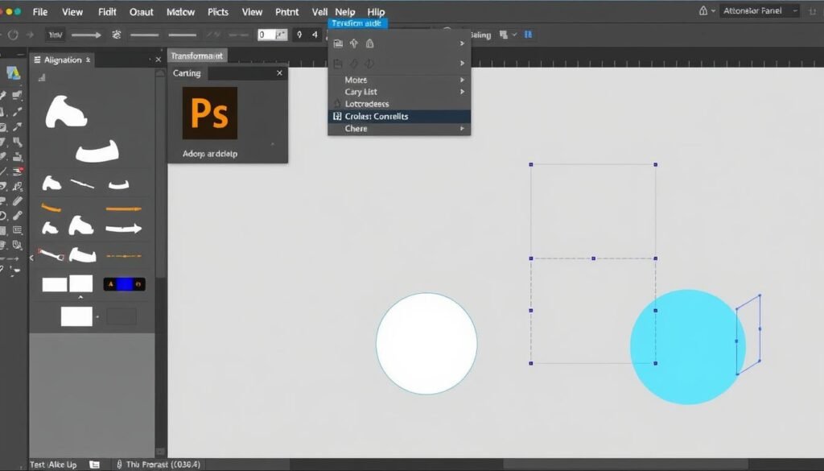
Task: Open the Attonelor Fanel workspace dropdown
Action: [760, 10]
